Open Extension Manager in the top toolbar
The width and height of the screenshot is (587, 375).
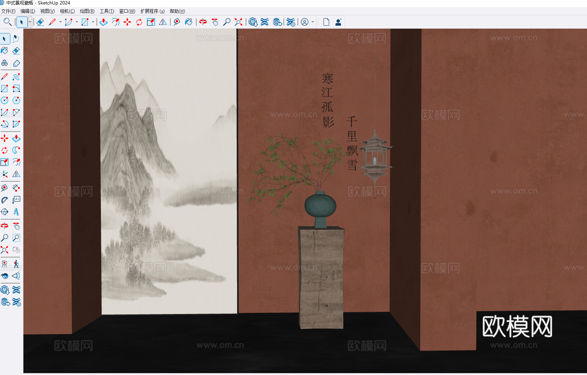tap(291, 22)
